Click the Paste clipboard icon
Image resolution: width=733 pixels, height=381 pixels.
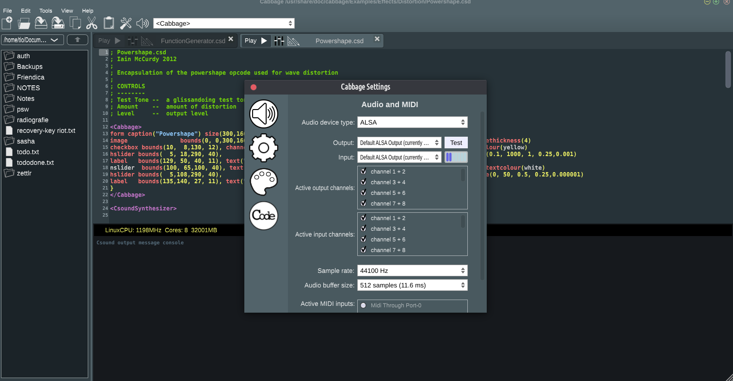click(x=109, y=23)
